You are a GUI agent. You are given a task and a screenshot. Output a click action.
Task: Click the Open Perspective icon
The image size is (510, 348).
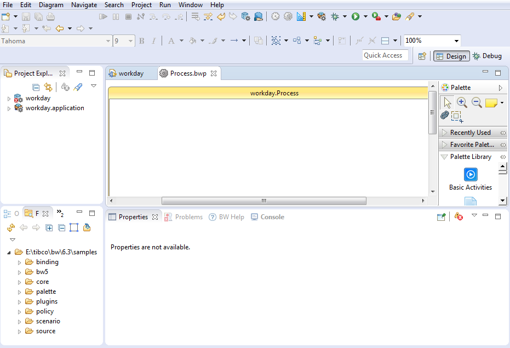pyautogui.click(x=422, y=56)
